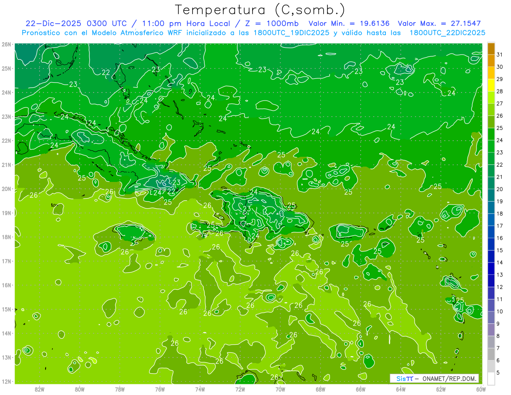Click the longitude axis label 62W
511x395 pixels.
(x=441, y=389)
